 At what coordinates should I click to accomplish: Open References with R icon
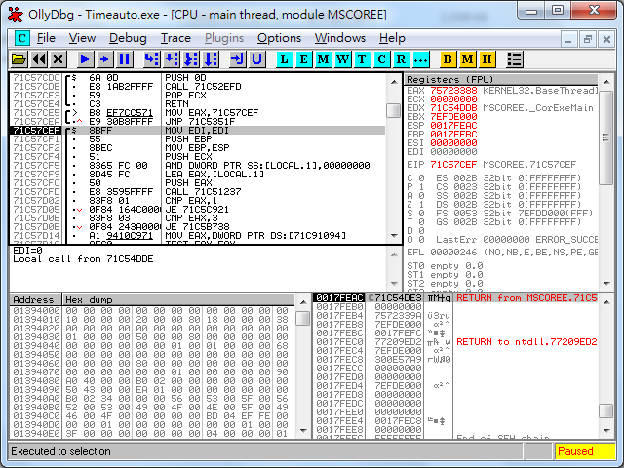[401, 59]
